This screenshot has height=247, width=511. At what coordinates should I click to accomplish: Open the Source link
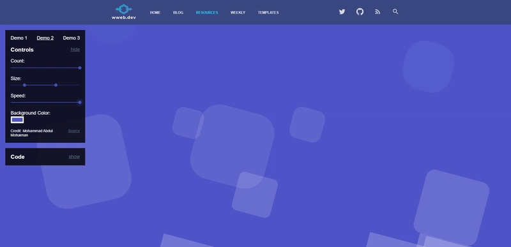pyautogui.click(x=74, y=131)
